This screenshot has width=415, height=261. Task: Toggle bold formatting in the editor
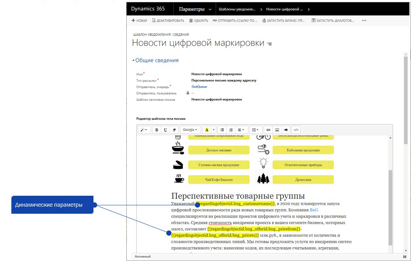(x=157, y=129)
